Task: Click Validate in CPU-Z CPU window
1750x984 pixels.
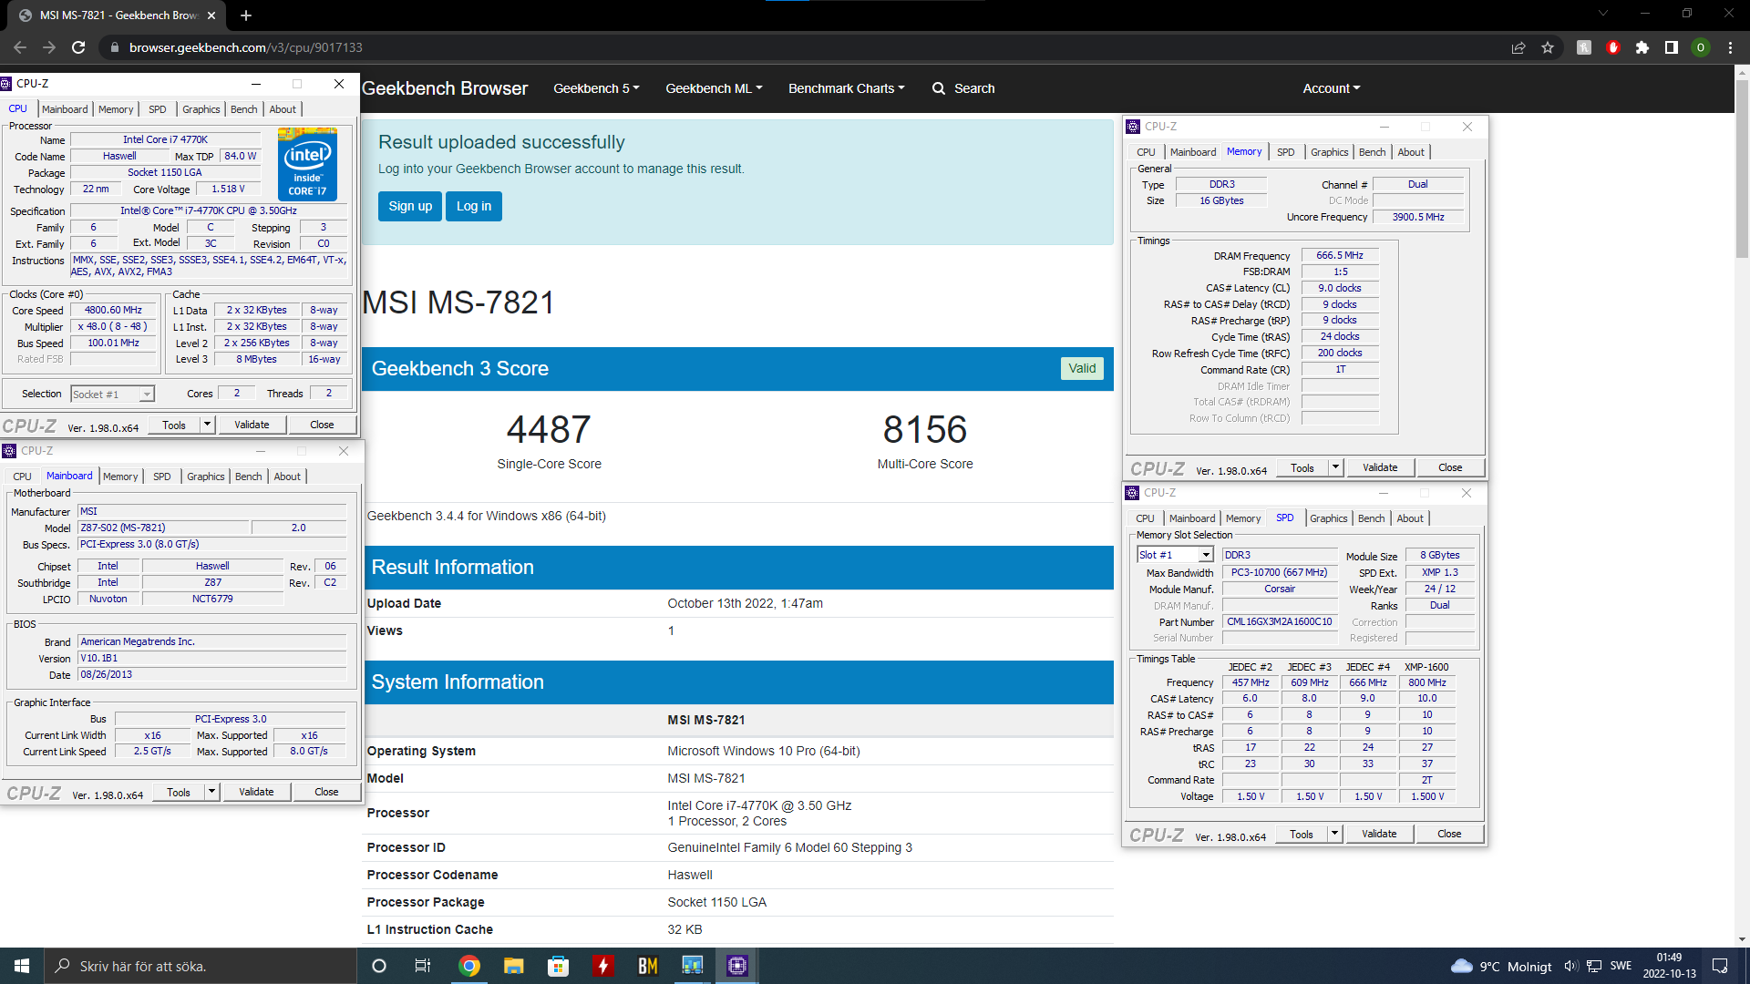Action: [x=252, y=425]
